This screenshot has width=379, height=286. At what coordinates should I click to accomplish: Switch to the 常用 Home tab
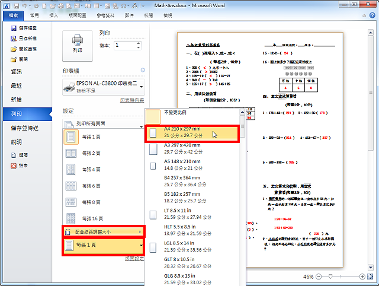coord(34,16)
